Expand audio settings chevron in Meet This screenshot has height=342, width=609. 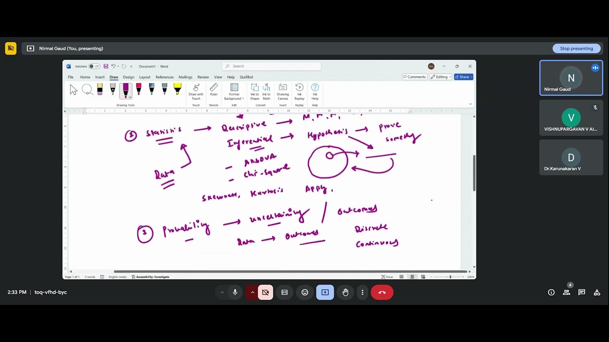pos(222,292)
